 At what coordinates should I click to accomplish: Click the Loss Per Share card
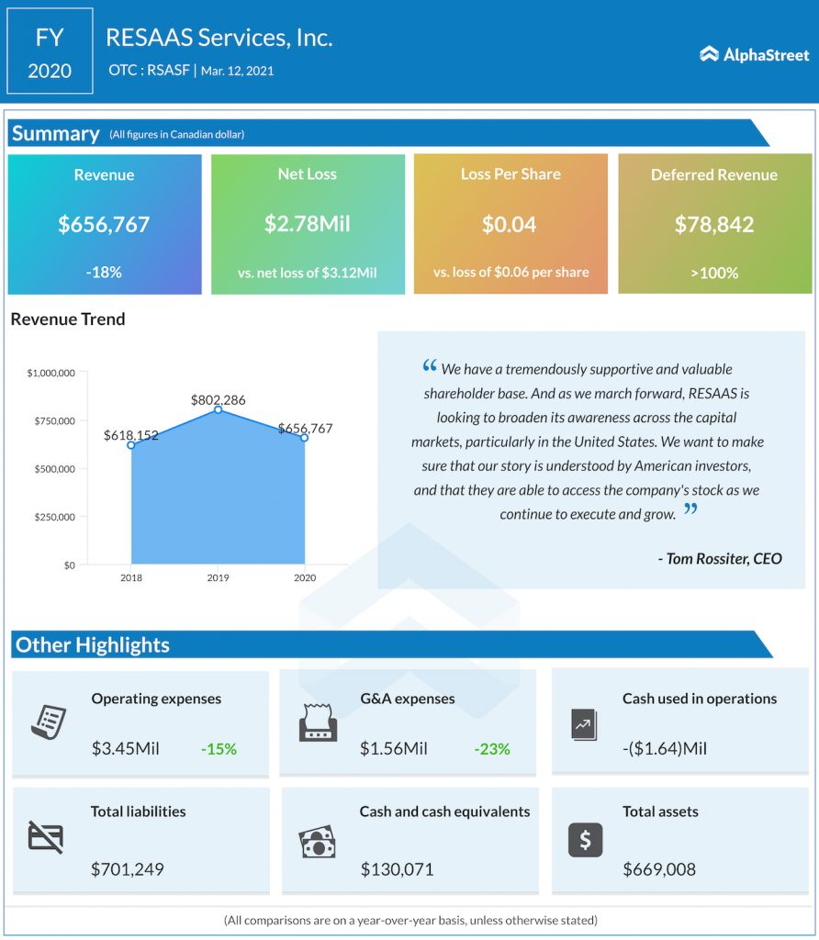point(510,224)
